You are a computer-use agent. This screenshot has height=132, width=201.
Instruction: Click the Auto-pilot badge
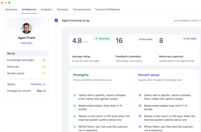[x=27, y=43]
